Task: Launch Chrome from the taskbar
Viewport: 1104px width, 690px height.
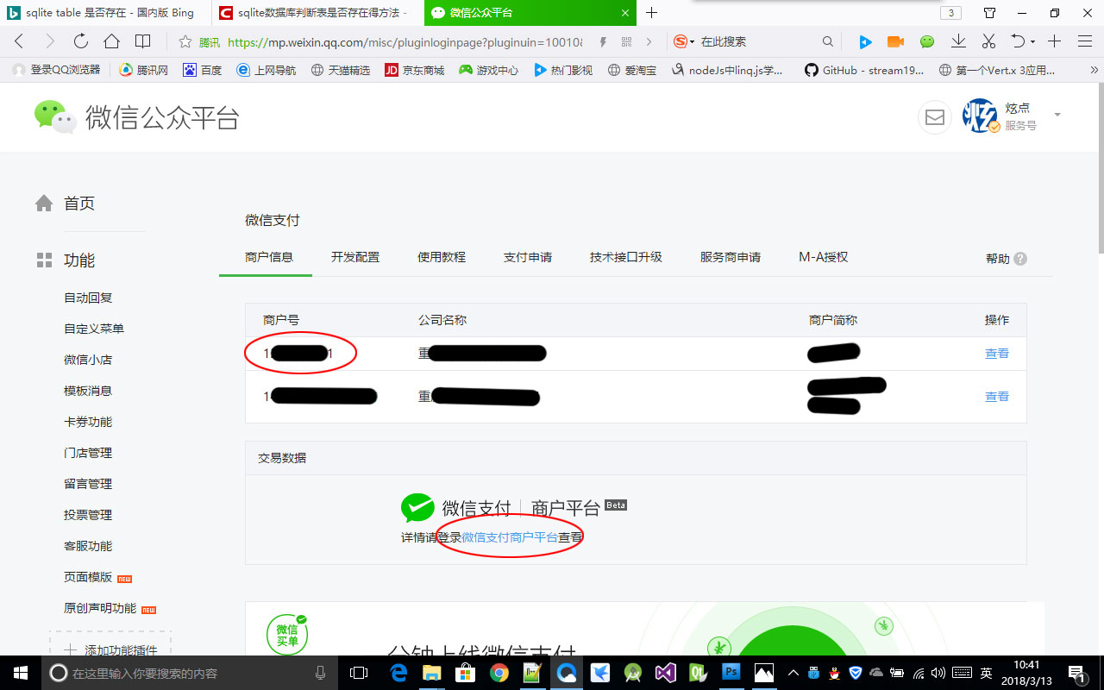Action: point(499,673)
